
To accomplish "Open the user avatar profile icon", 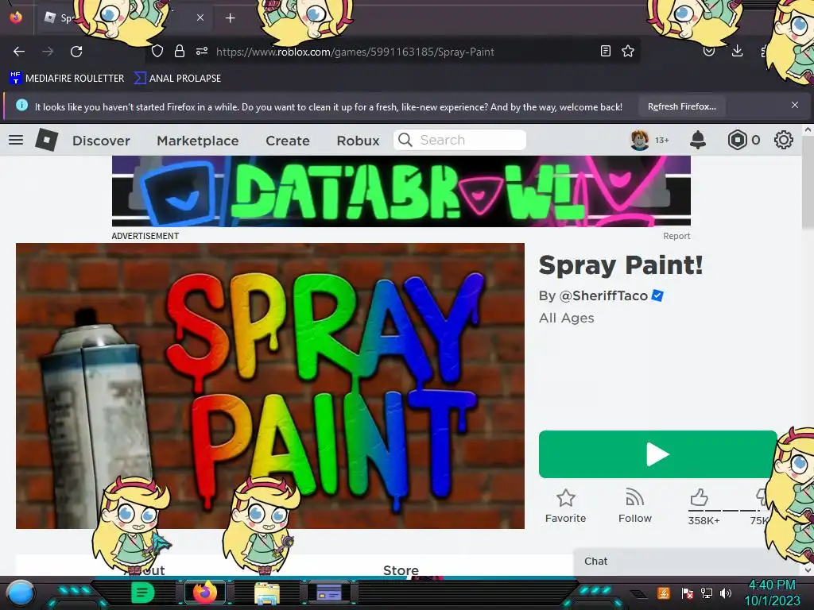I will [x=640, y=140].
